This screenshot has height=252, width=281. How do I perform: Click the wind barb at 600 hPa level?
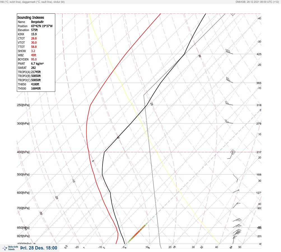(x=236, y=191)
